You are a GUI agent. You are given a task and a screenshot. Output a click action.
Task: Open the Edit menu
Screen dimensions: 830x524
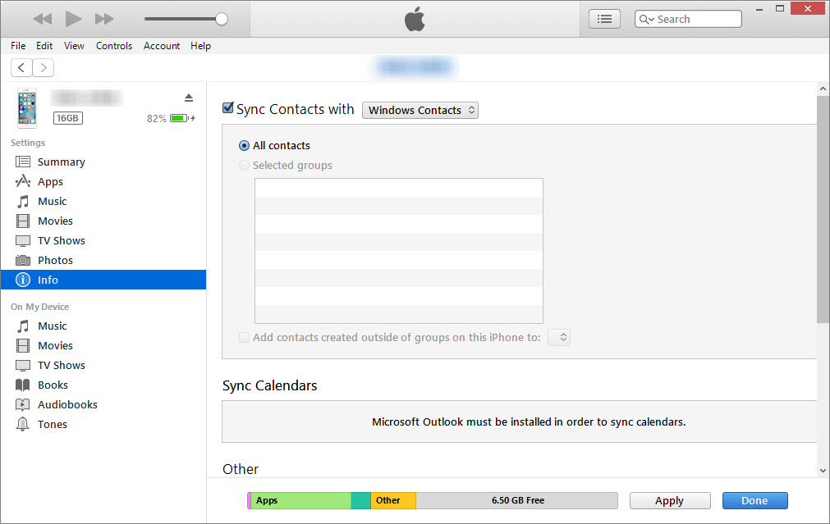tap(44, 46)
